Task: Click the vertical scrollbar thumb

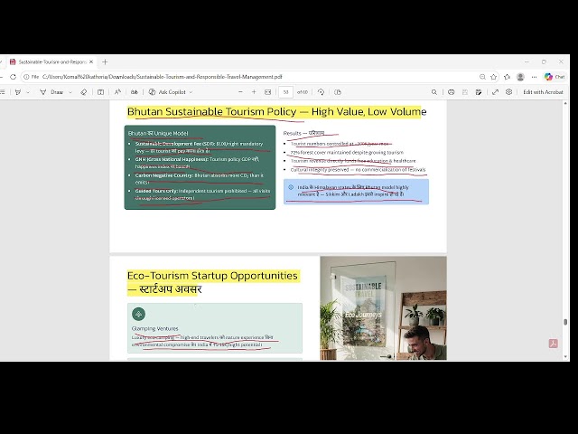Action: pos(565,322)
